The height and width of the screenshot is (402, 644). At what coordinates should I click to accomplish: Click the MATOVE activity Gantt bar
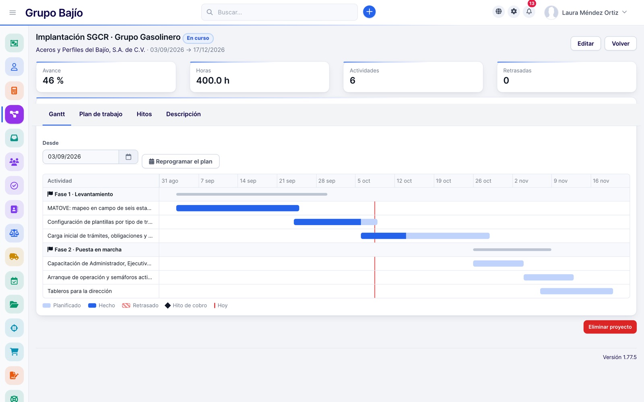pos(237,208)
